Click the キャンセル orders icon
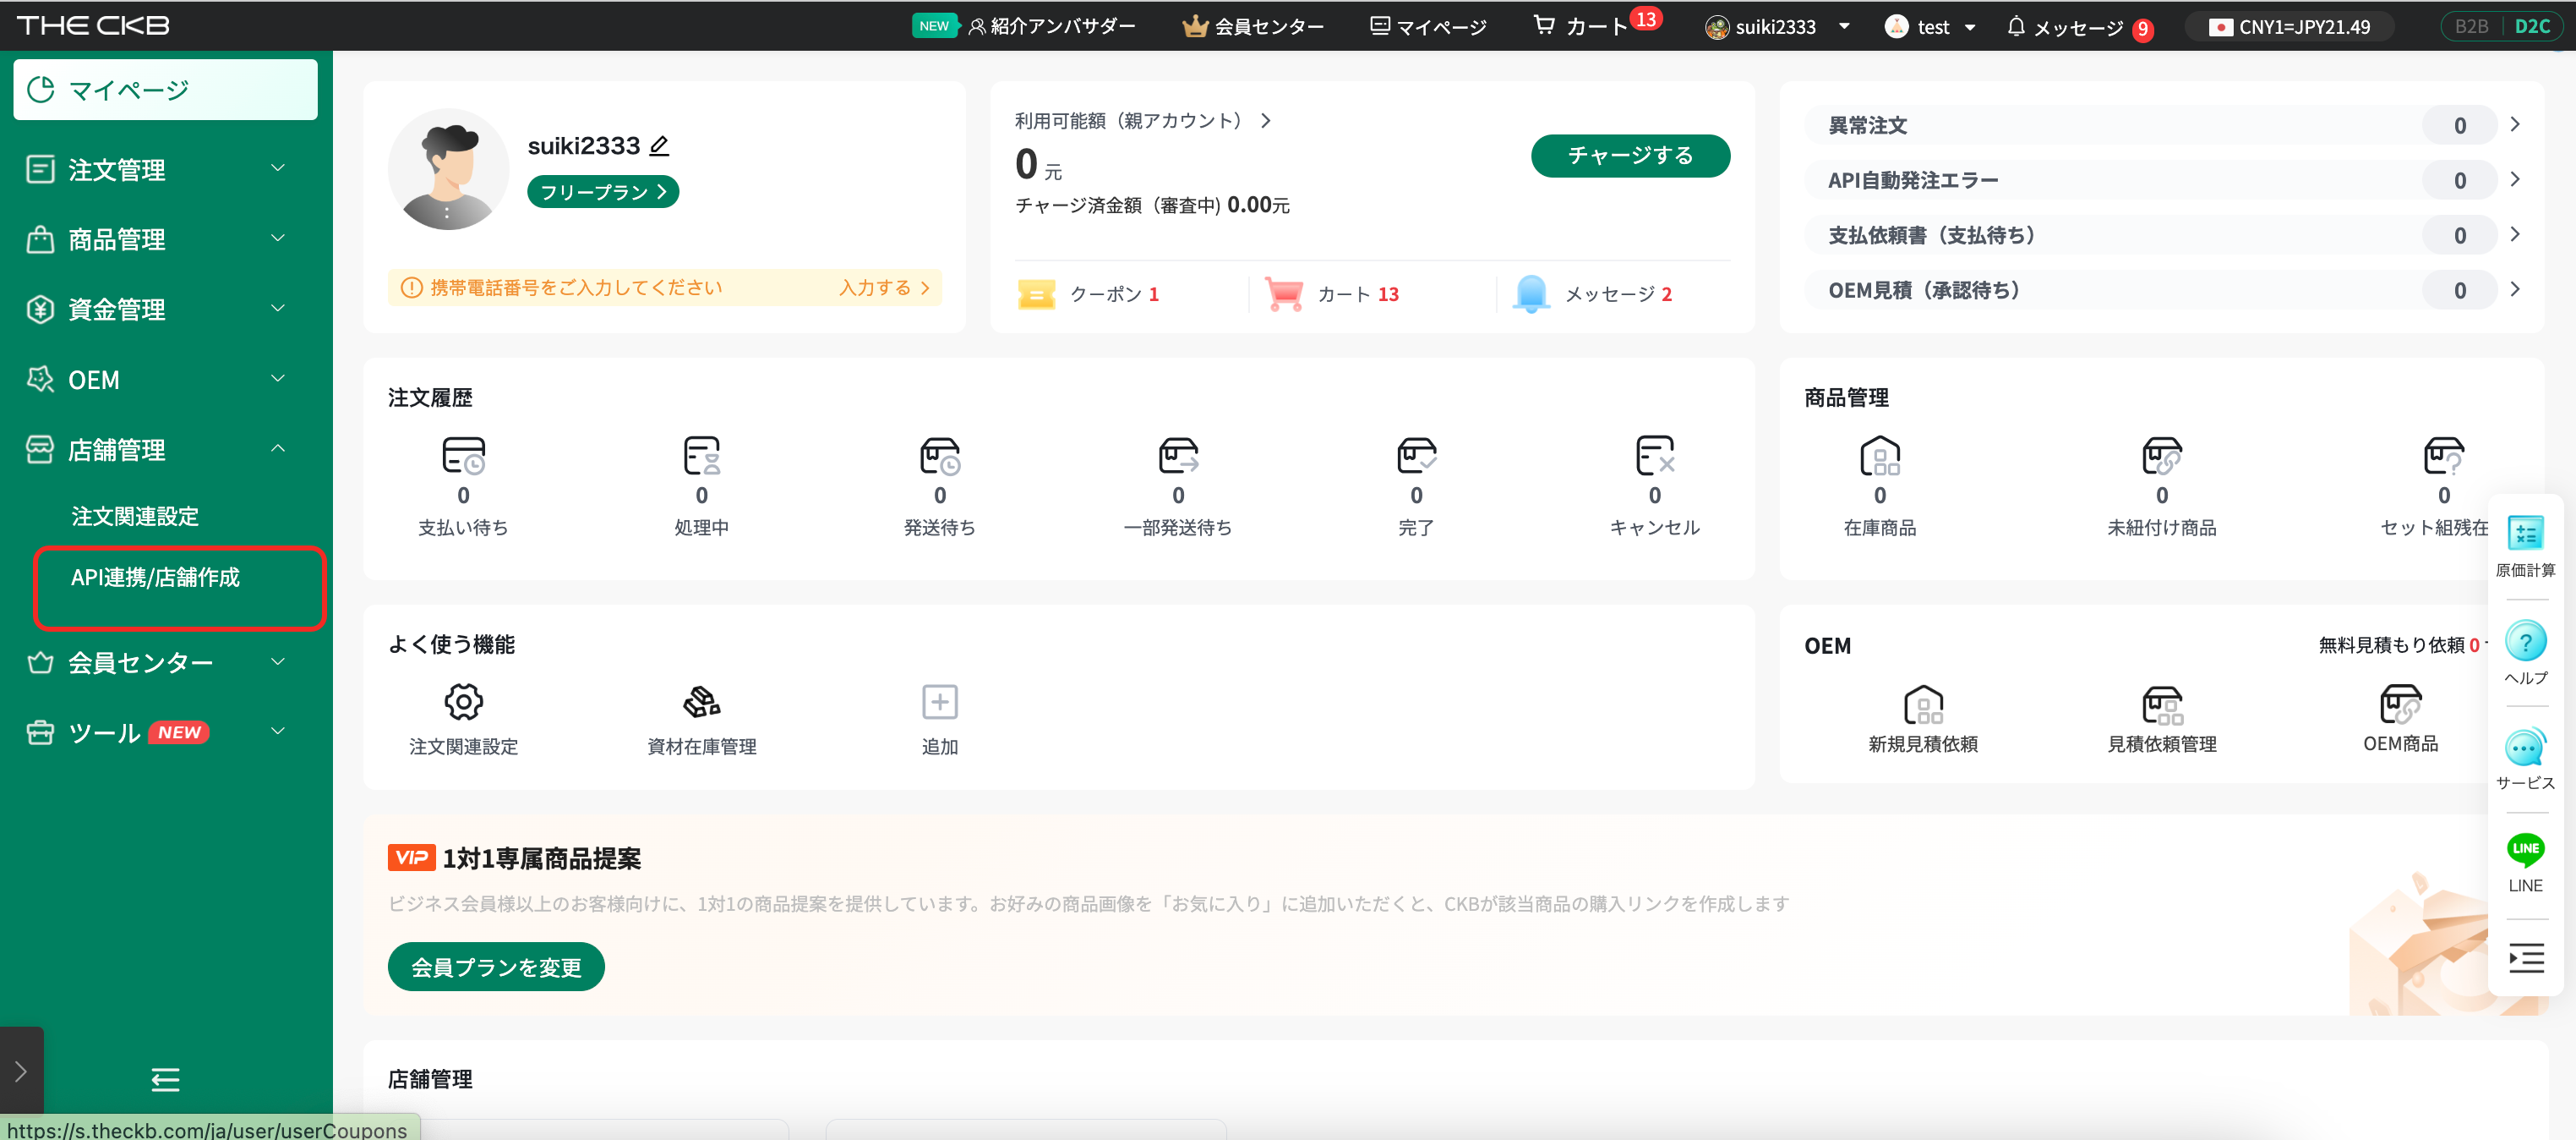The width and height of the screenshot is (2576, 1140). [1654, 455]
